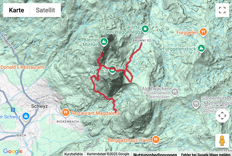Select the Sonnenhütte Mythenregion grey pin
Viewport: 232px width, 156px height.
point(196,104)
